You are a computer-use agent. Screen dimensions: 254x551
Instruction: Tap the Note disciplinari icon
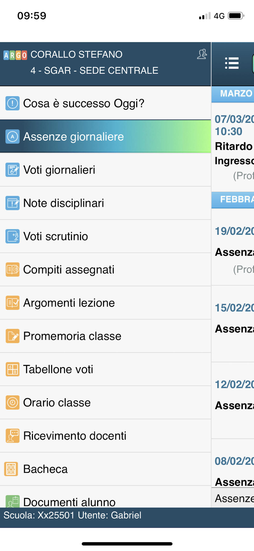point(12,203)
